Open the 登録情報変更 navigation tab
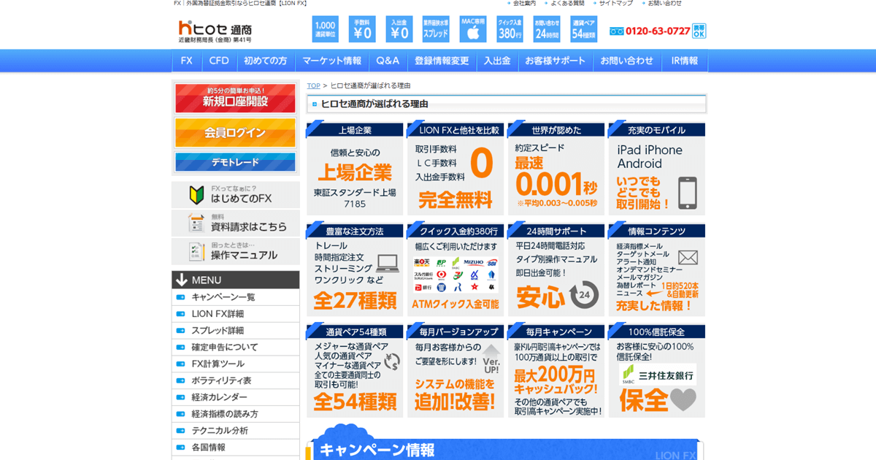The height and width of the screenshot is (460, 876). coord(442,61)
